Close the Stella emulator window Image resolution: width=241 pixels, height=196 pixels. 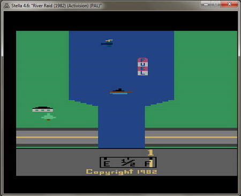click(229, 4)
